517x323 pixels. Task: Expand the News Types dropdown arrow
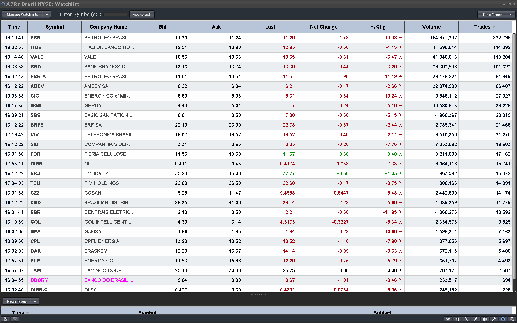point(35,301)
